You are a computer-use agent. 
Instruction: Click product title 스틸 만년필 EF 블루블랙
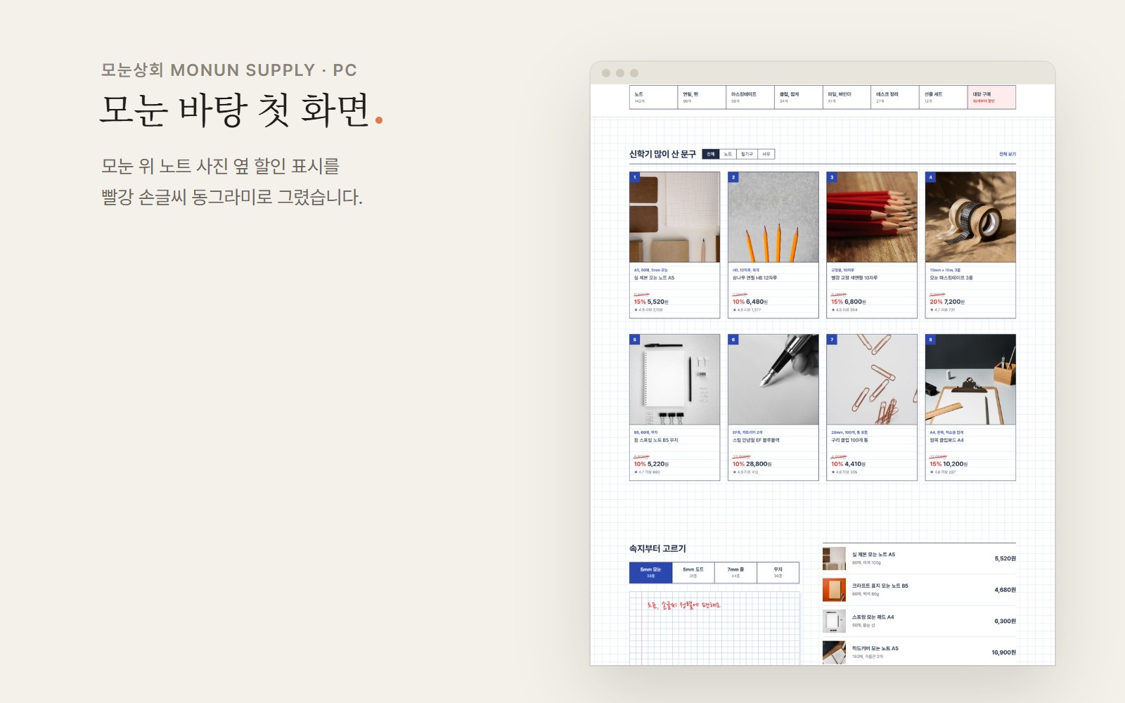(756, 440)
